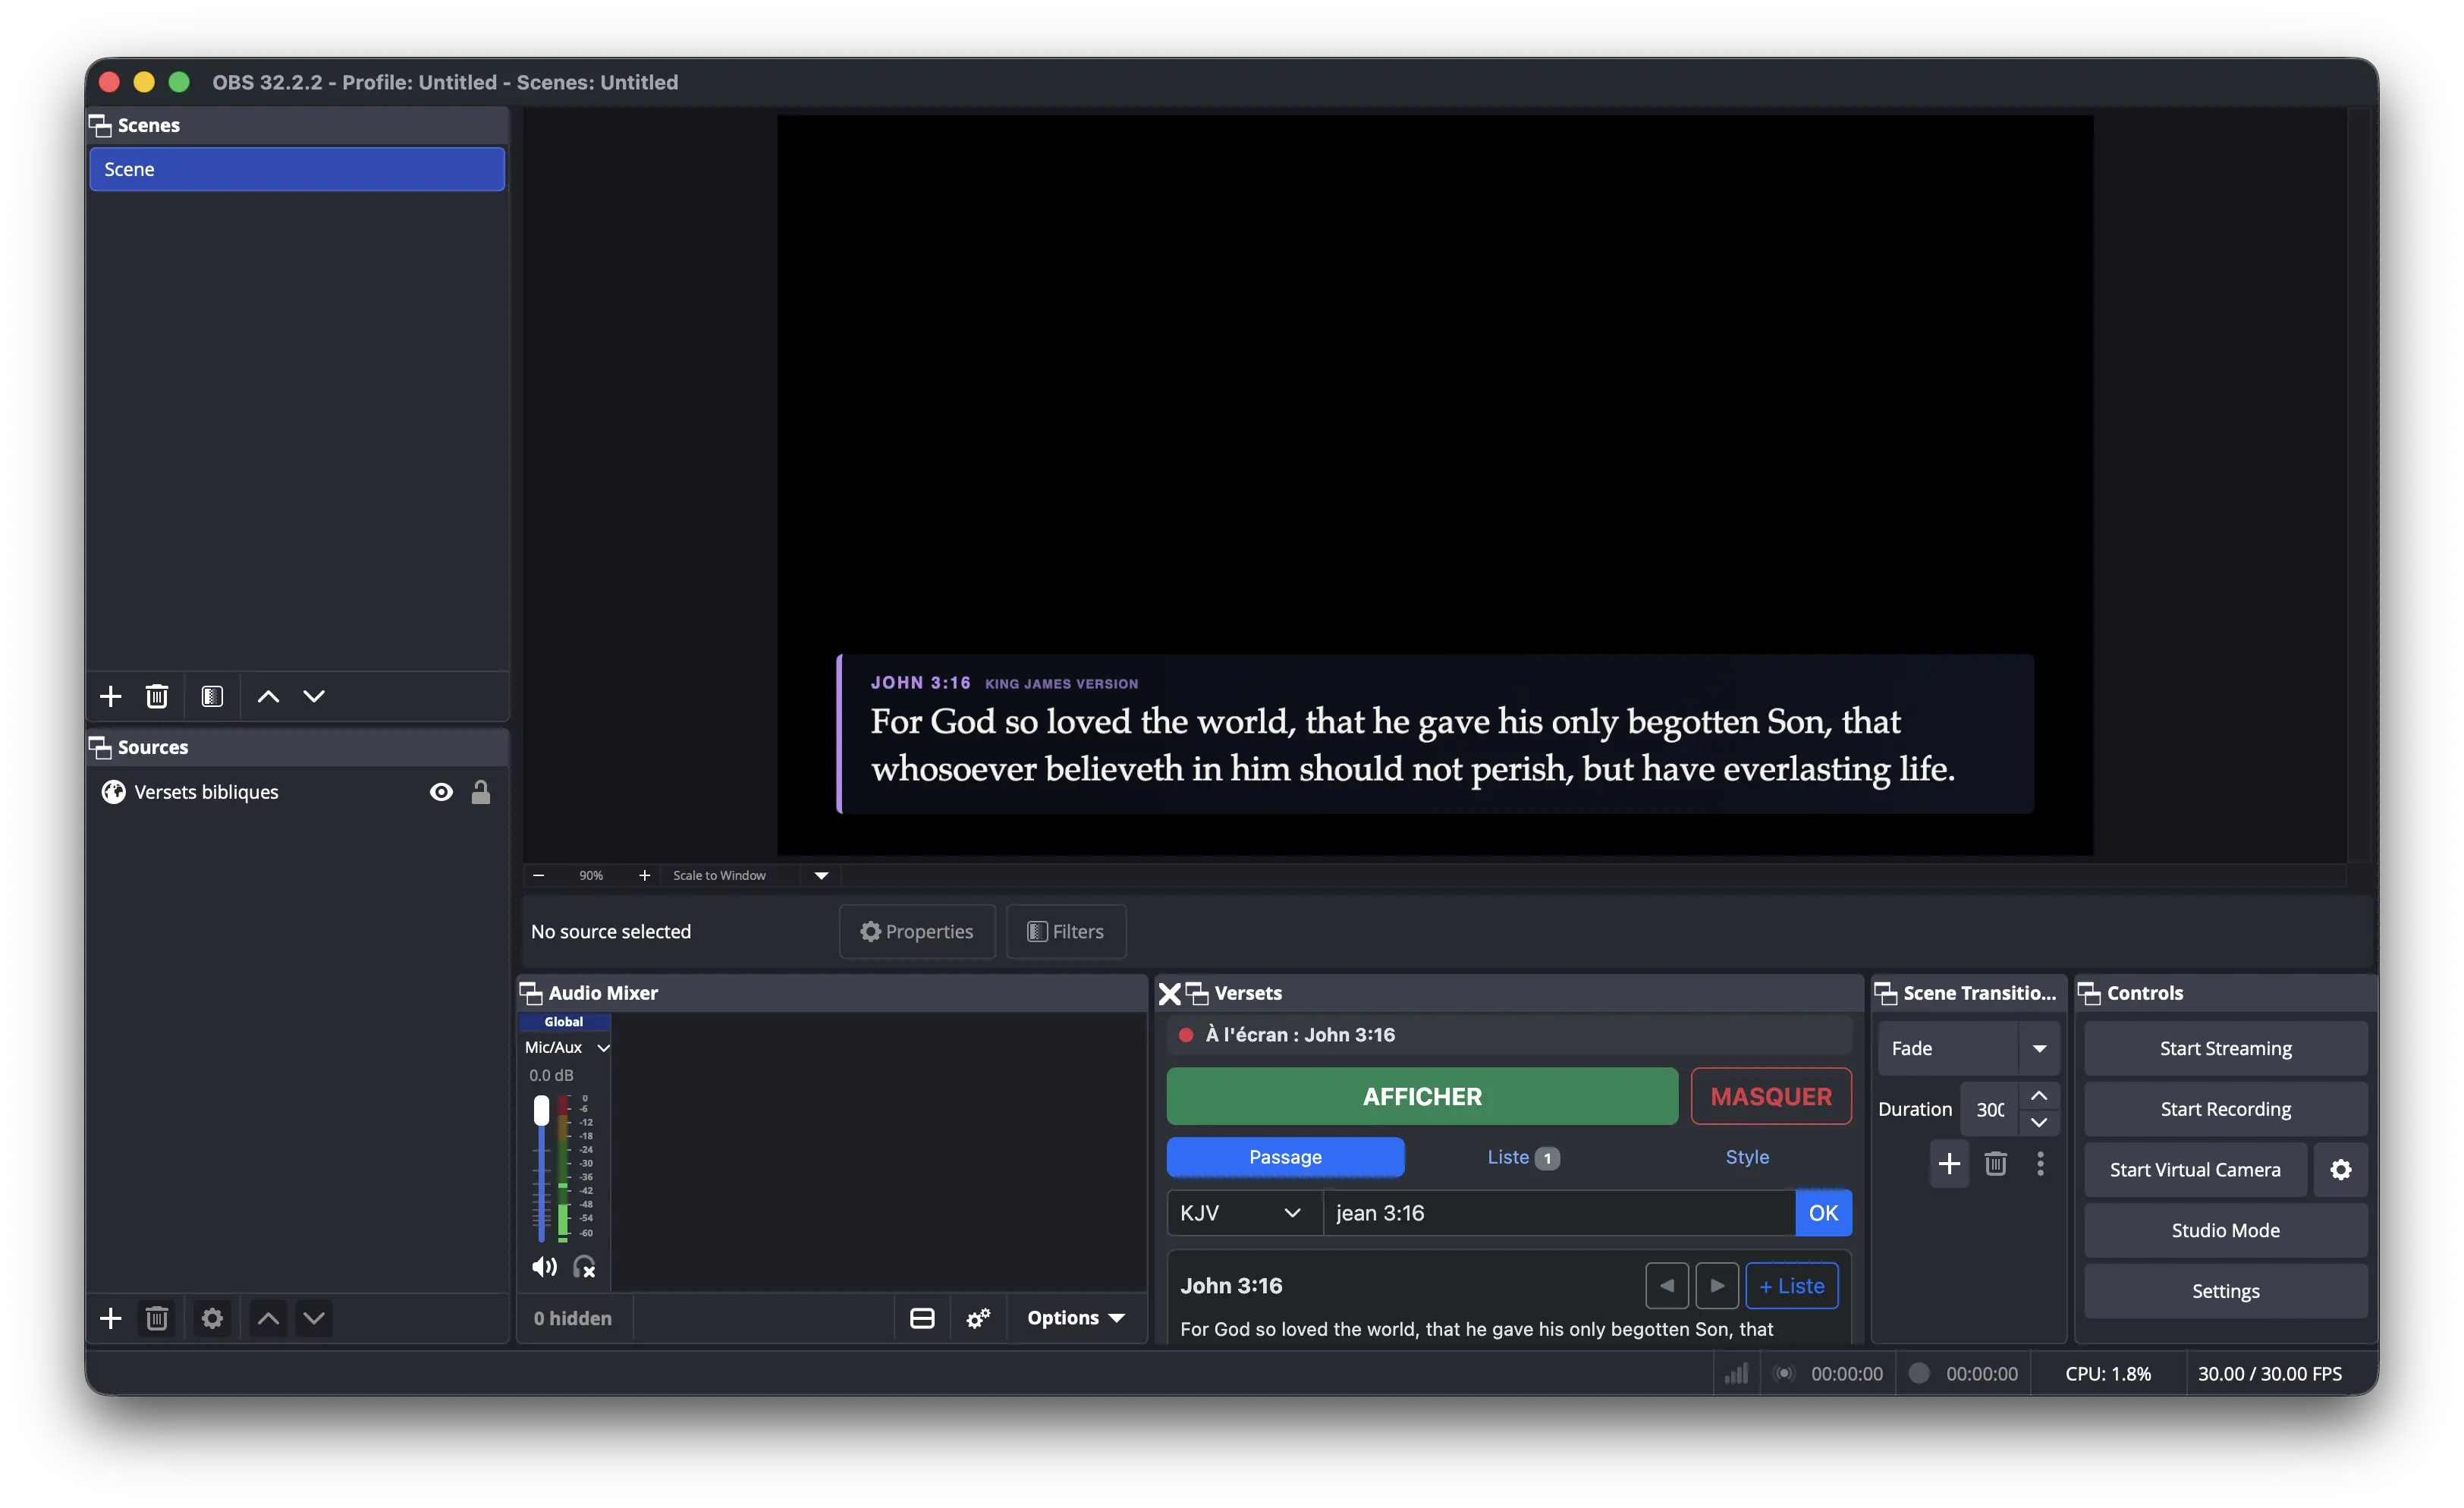
Task: Move the source up in the Sources list
Action: 268,1318
